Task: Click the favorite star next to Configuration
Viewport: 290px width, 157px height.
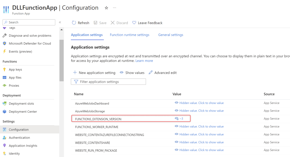Action: (x=106, y=8)
